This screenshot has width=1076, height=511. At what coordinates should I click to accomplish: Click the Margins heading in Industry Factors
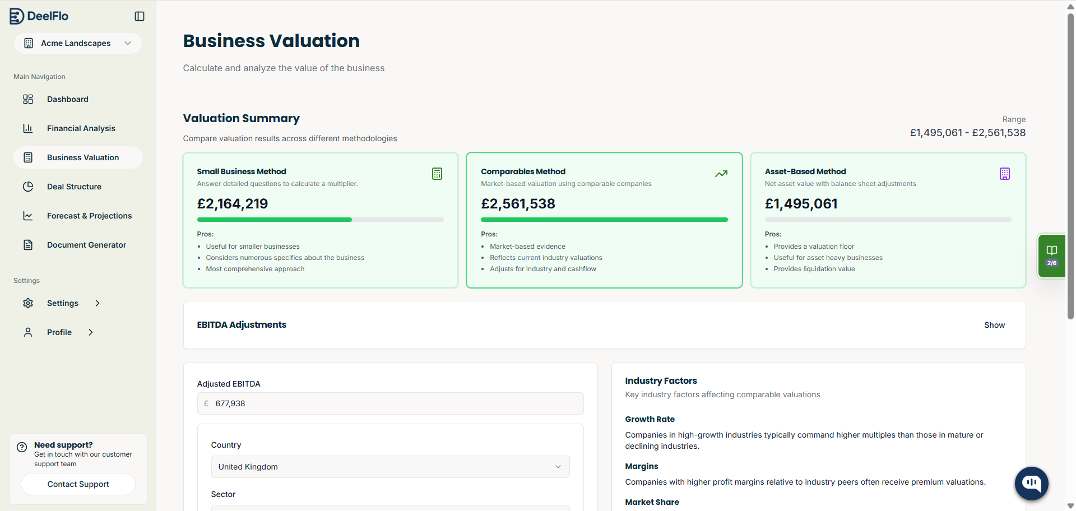click(642, 466)
